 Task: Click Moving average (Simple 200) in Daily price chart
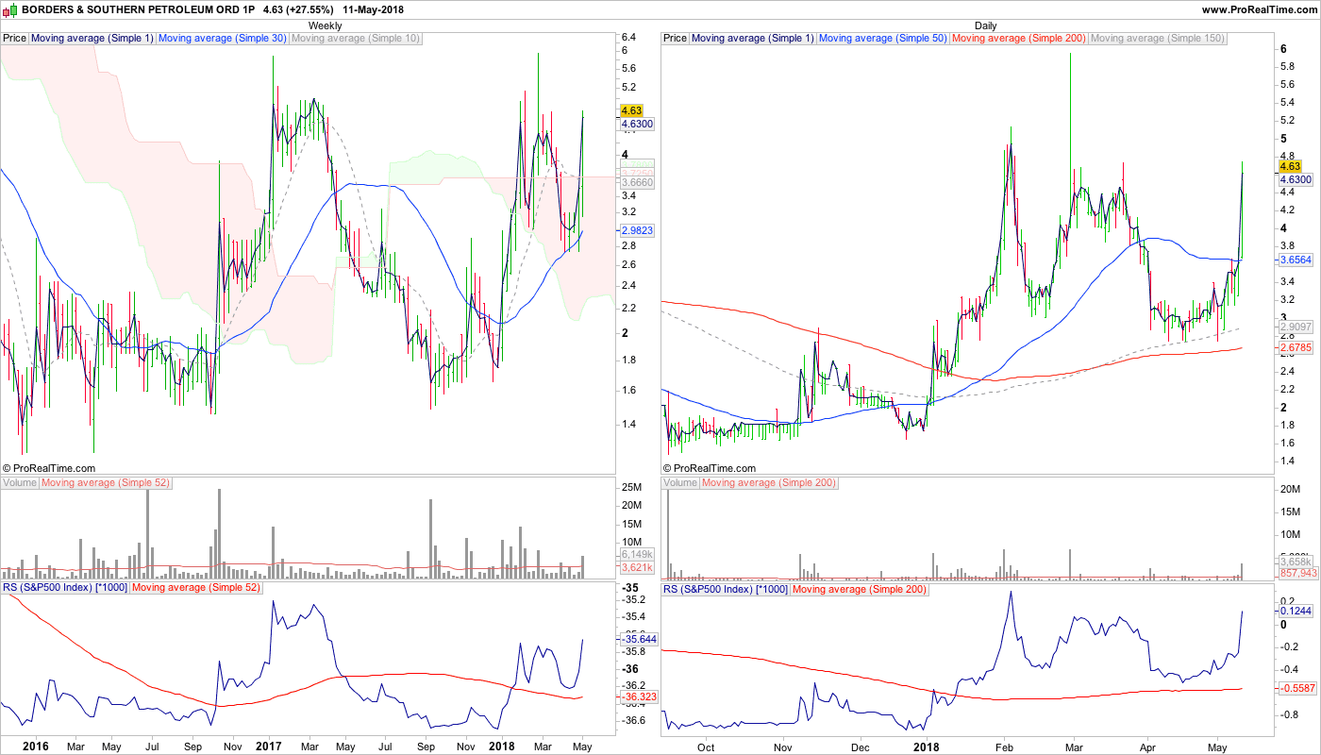[x=1019, y=39]
